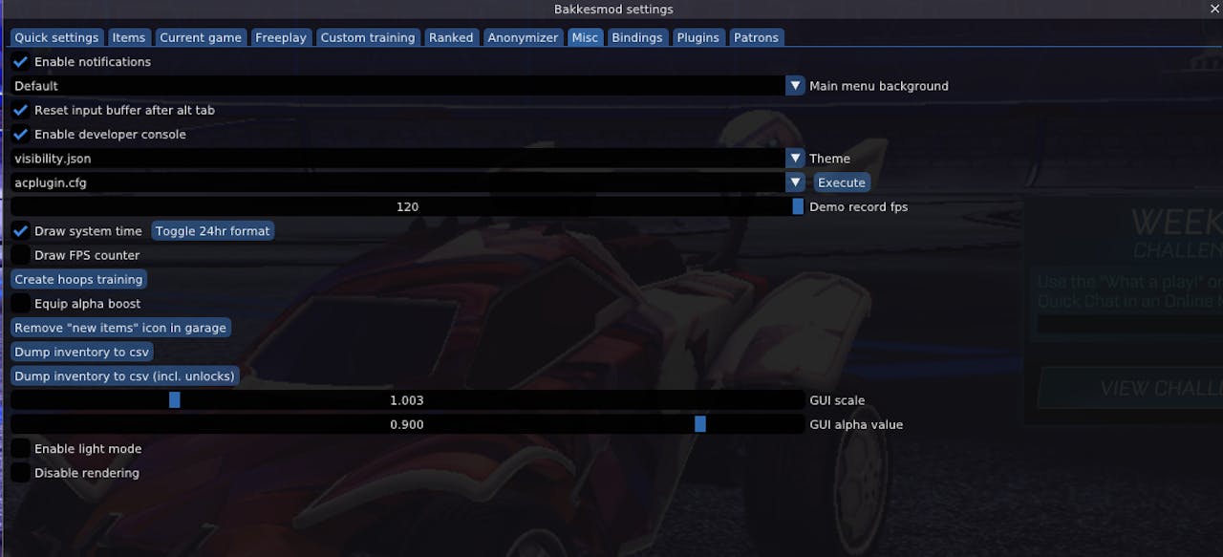Click the Demo record fps slider
The height and width of the screenshot is (557, 1223).
[x=407, y=207]
